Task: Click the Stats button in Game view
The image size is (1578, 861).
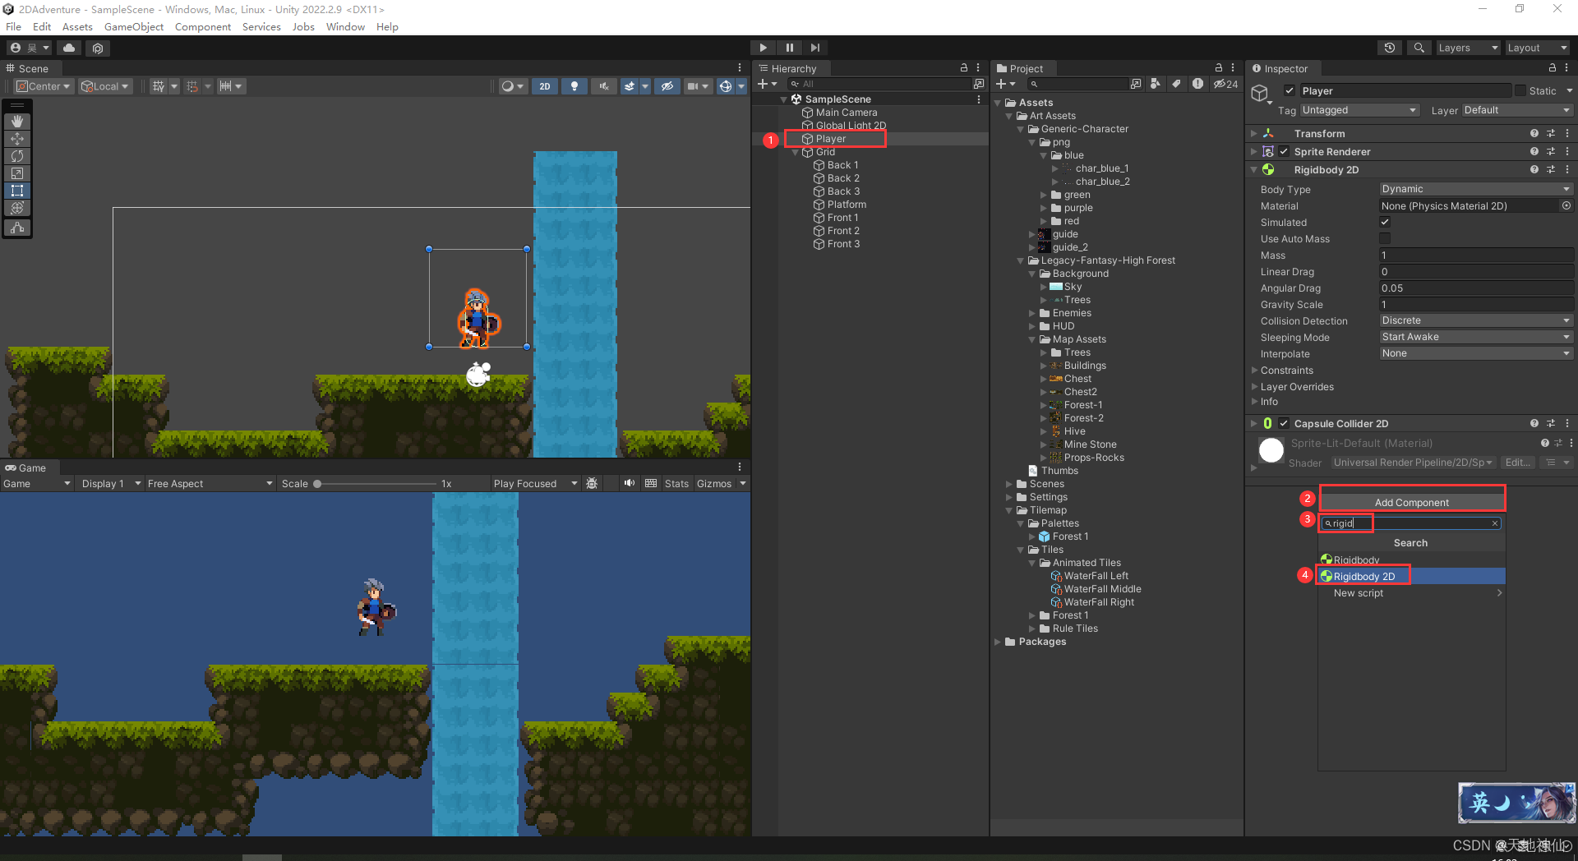Action: [676, 484]
